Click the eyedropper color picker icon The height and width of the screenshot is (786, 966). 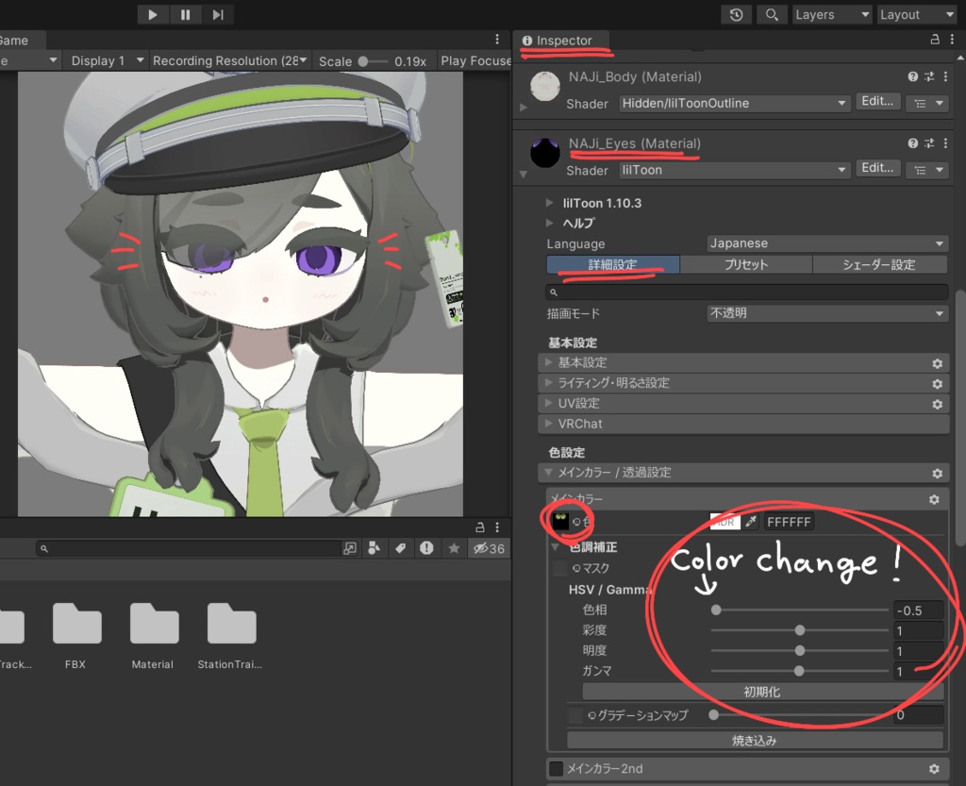[750, 522]
